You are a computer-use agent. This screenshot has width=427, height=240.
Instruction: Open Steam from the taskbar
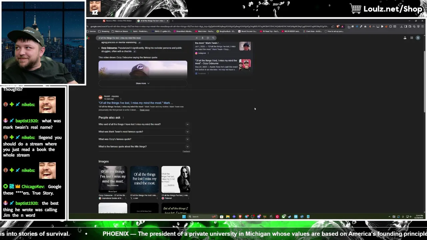[290, 217]
